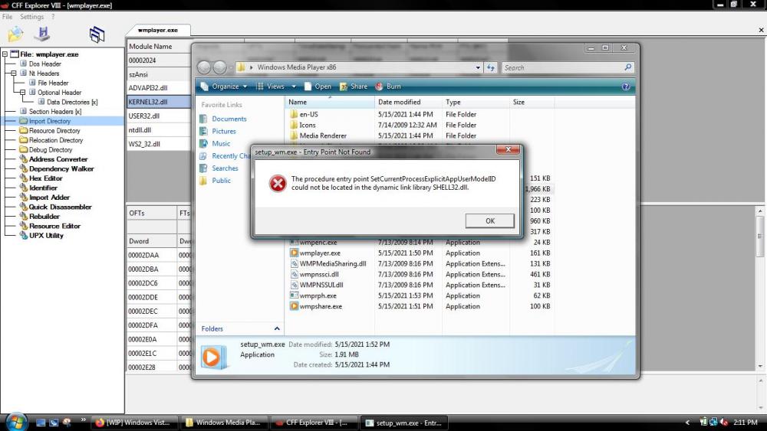Select USER32.dll module row
The height and width of the screenshot is (431, 767).
pyautogui.click(x=159, y=116)
